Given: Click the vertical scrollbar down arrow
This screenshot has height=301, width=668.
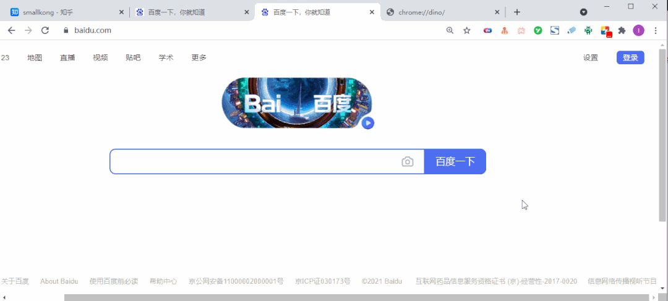Looking at the screenshot, I should pos(662,288).
